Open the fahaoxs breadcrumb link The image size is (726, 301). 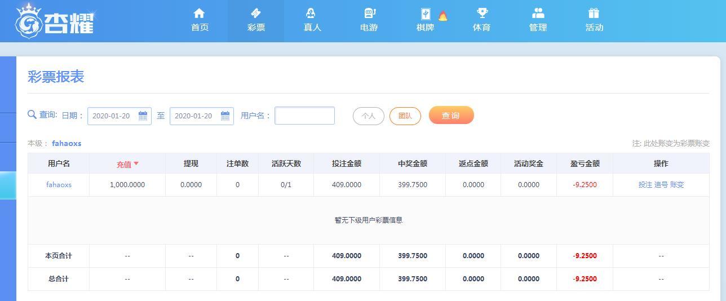(67, 143)
